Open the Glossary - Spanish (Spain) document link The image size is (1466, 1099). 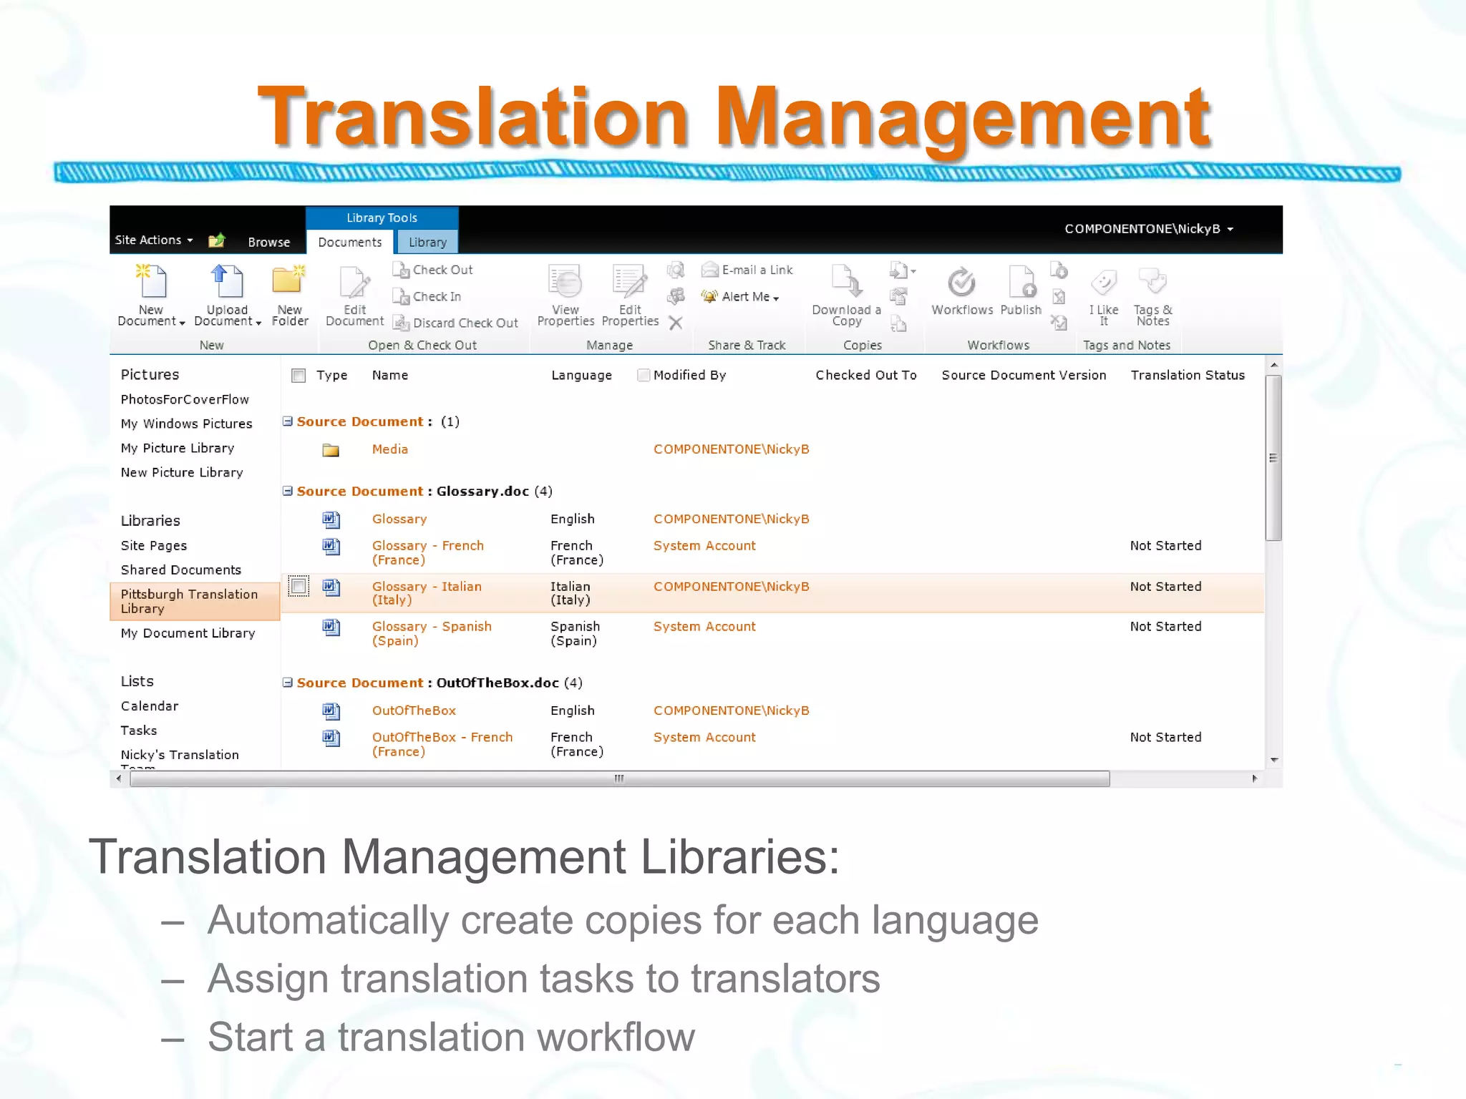click(432, 634)
